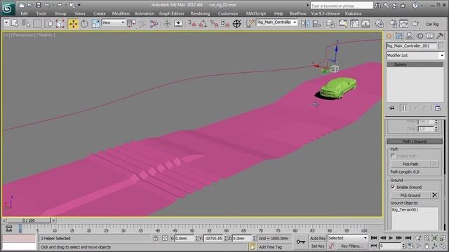This screenshot has height=252, width=449.
Task: Open the Layer Manager icon
Action: [x=330, y=24]
